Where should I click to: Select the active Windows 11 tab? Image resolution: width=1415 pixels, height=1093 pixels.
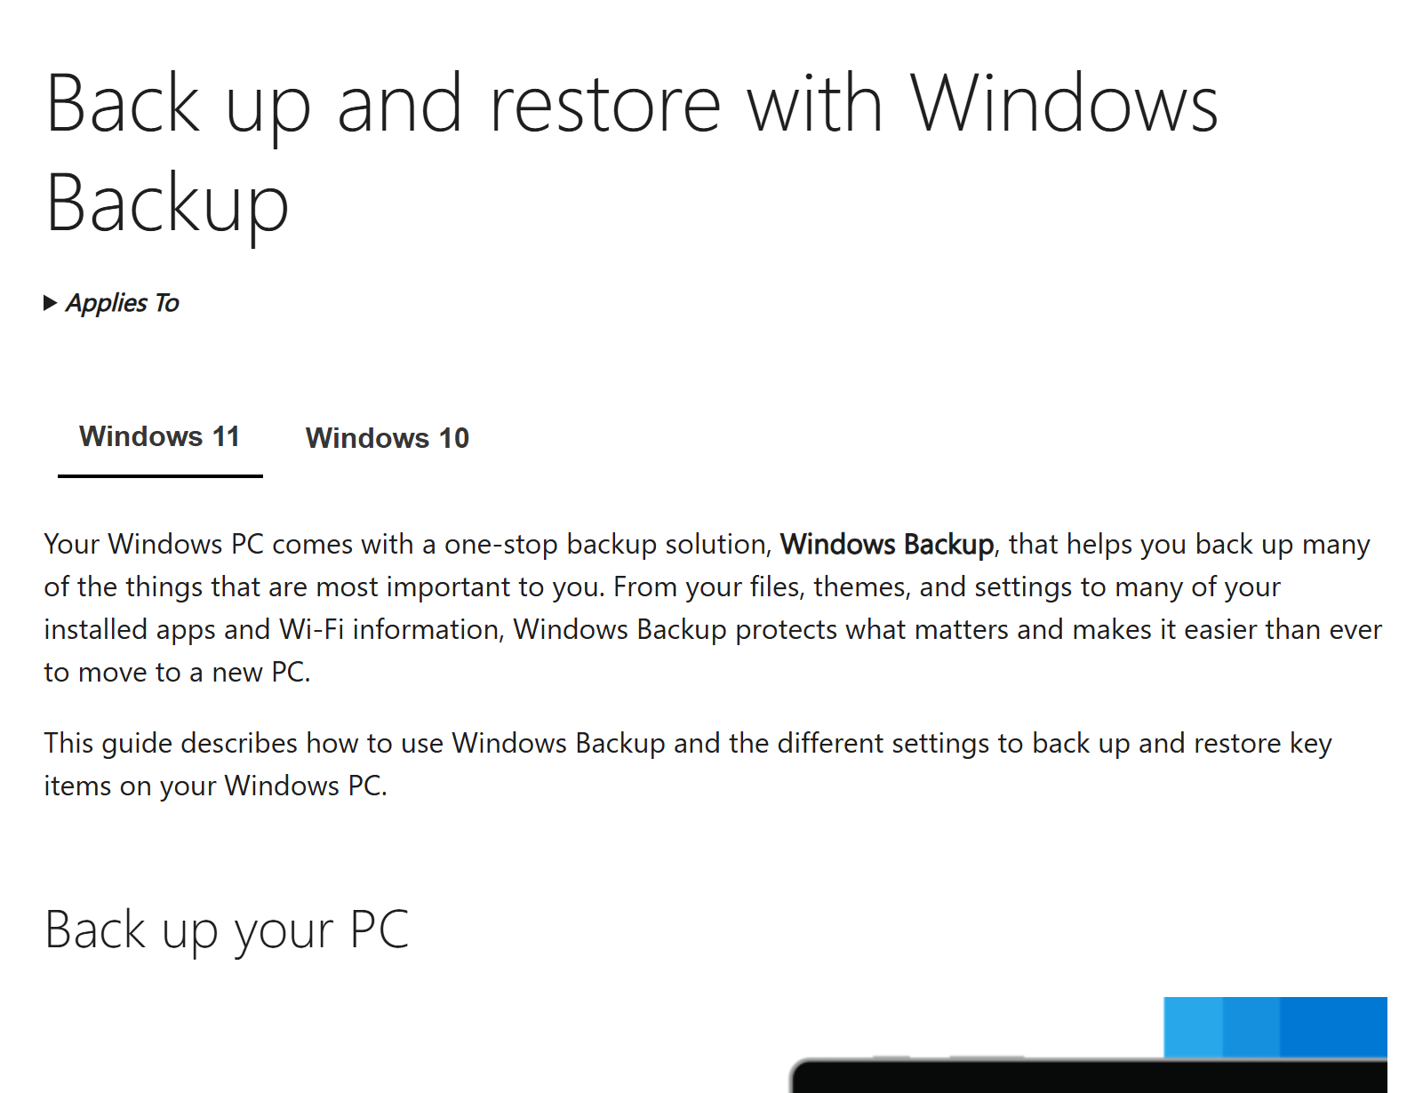tap(160, 435)
